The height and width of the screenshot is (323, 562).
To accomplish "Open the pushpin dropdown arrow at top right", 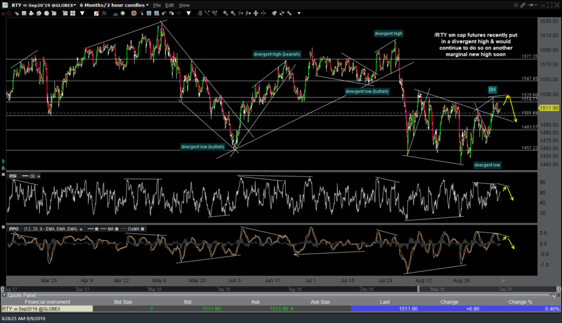I will tap(536, 5).
